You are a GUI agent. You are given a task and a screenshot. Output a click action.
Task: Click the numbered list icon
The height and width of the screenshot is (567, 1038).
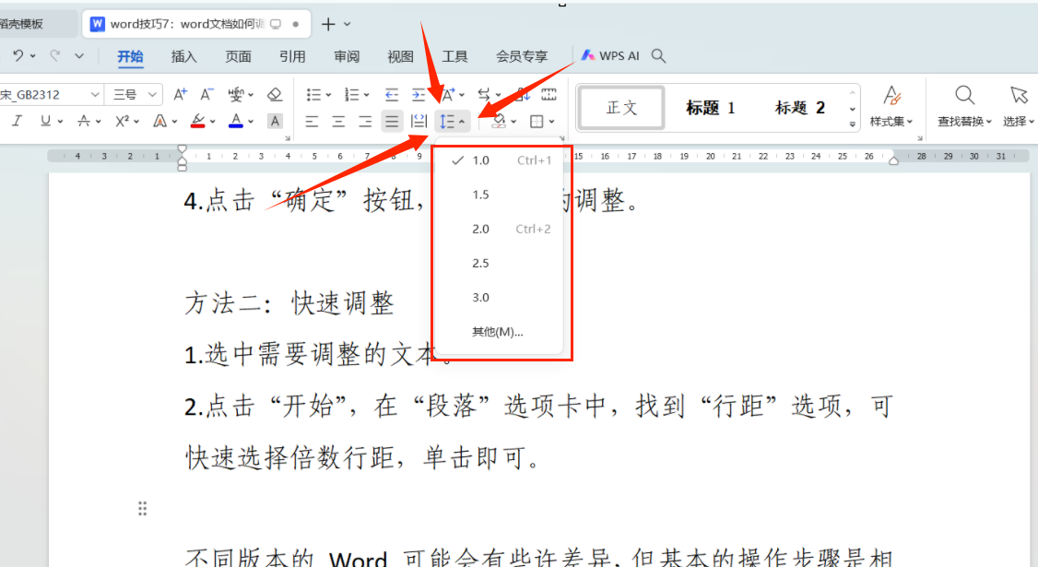pyautogui.click(x=352, y=95)
